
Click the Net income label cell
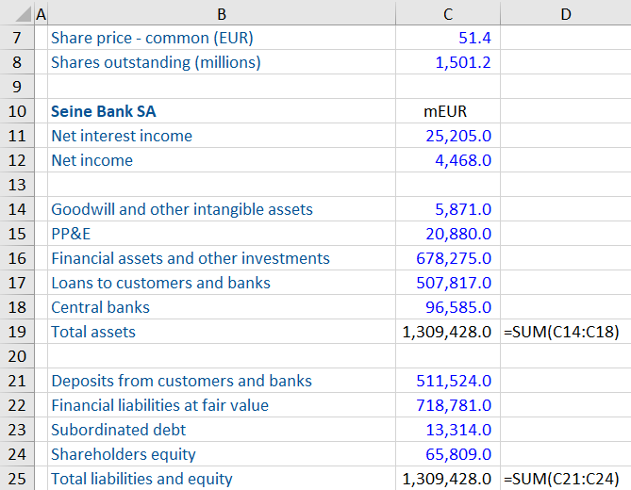pyautogui.click(x=92, y=160)
